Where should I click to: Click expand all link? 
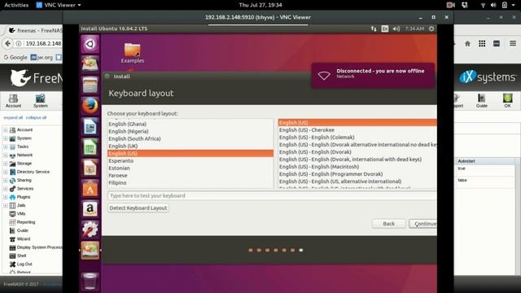click(13, 117)
